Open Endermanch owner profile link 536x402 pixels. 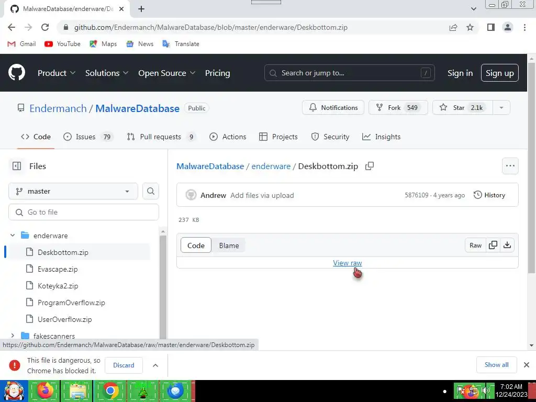point(58,108)
